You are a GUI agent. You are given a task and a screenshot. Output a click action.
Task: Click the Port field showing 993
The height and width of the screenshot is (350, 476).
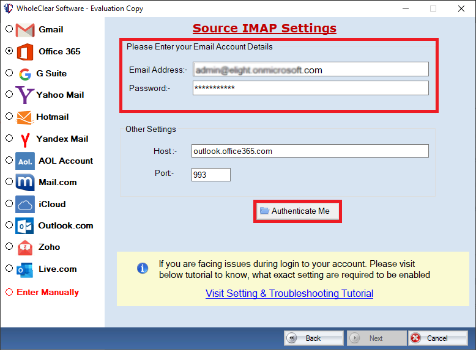pyautogui.click(x=210, y=175)
